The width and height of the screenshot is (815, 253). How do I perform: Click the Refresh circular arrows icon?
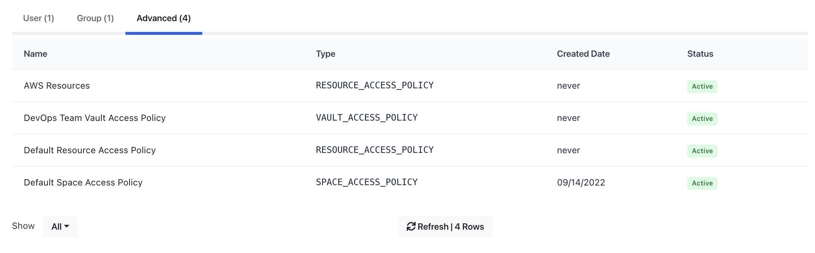tap(411, 227)
